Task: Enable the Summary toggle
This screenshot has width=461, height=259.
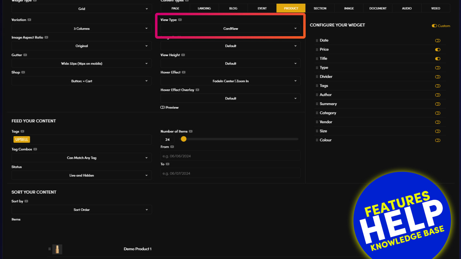Action: click(x=438, y=104)
